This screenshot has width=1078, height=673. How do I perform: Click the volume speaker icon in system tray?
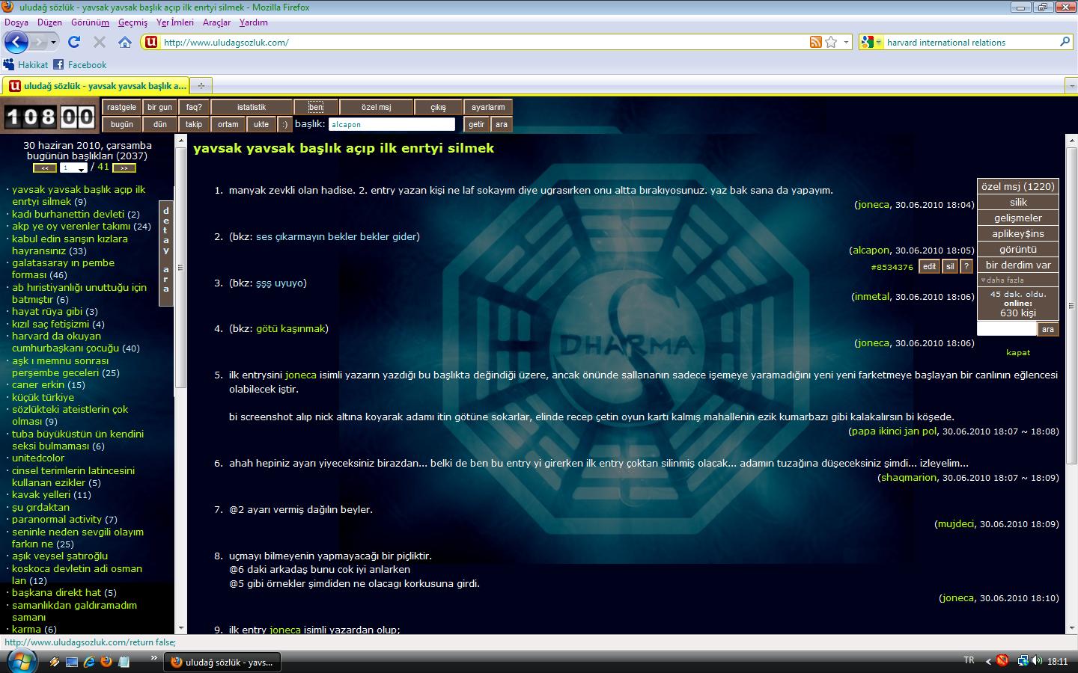(1037, 661)
